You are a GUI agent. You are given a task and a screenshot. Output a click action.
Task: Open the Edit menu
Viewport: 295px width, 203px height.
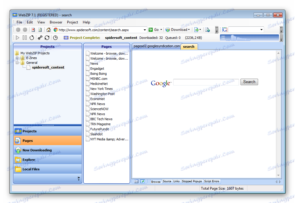pyautogui.click(x=30, y=22)
